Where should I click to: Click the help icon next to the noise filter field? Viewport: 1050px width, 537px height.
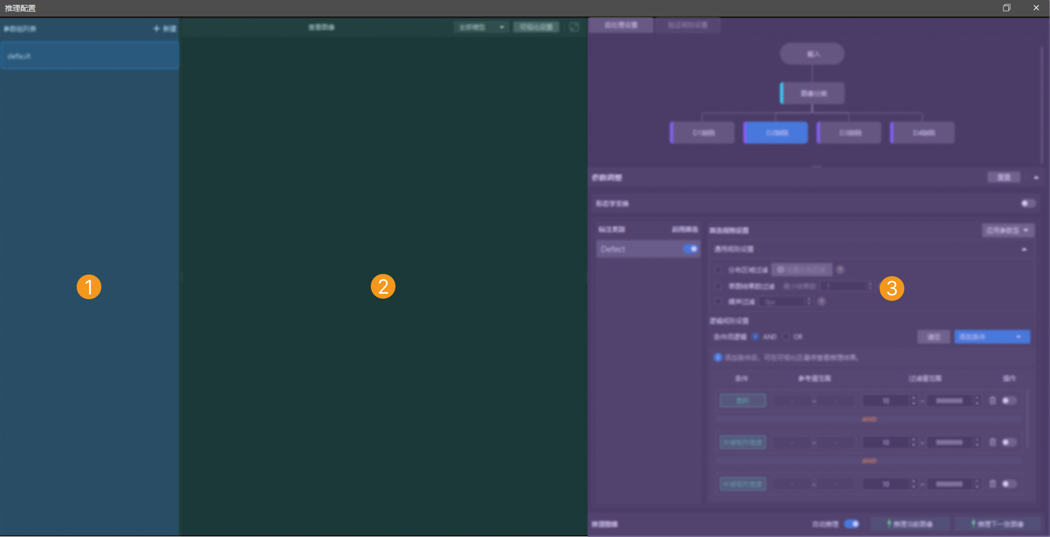[822, 301]
